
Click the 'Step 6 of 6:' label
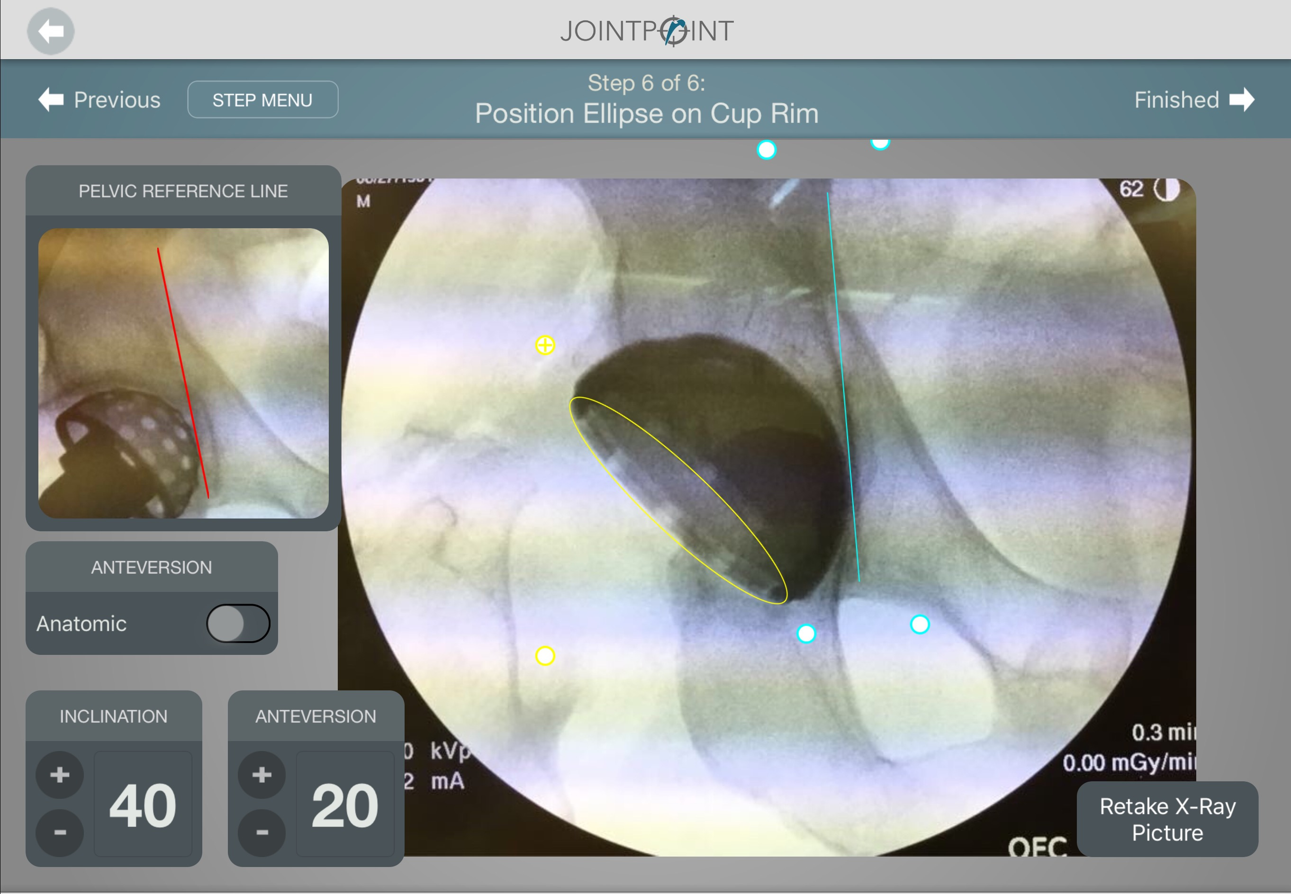[x=647, y=83]
